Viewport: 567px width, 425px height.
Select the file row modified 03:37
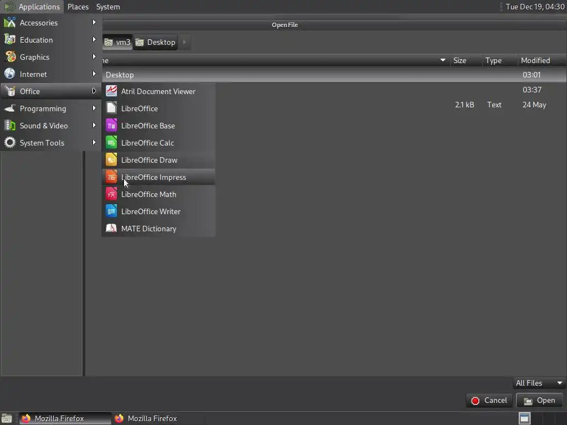(x=390, y=90)
